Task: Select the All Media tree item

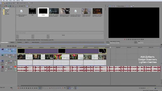Action: (7, 8)
